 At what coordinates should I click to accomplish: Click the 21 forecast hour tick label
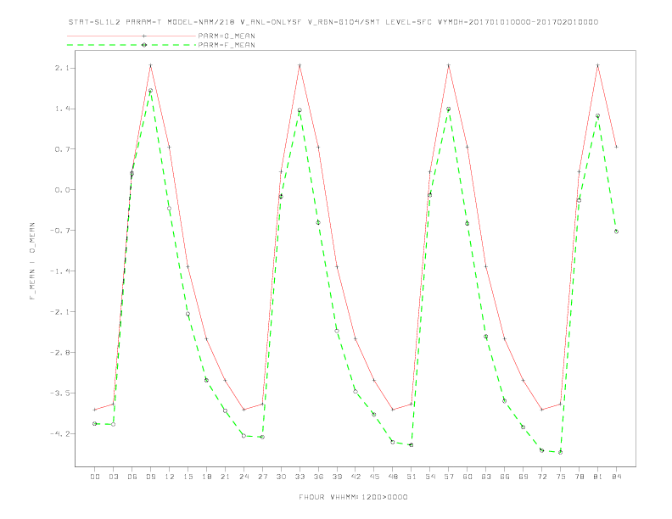pyautogui.click(x=225, y=477)
